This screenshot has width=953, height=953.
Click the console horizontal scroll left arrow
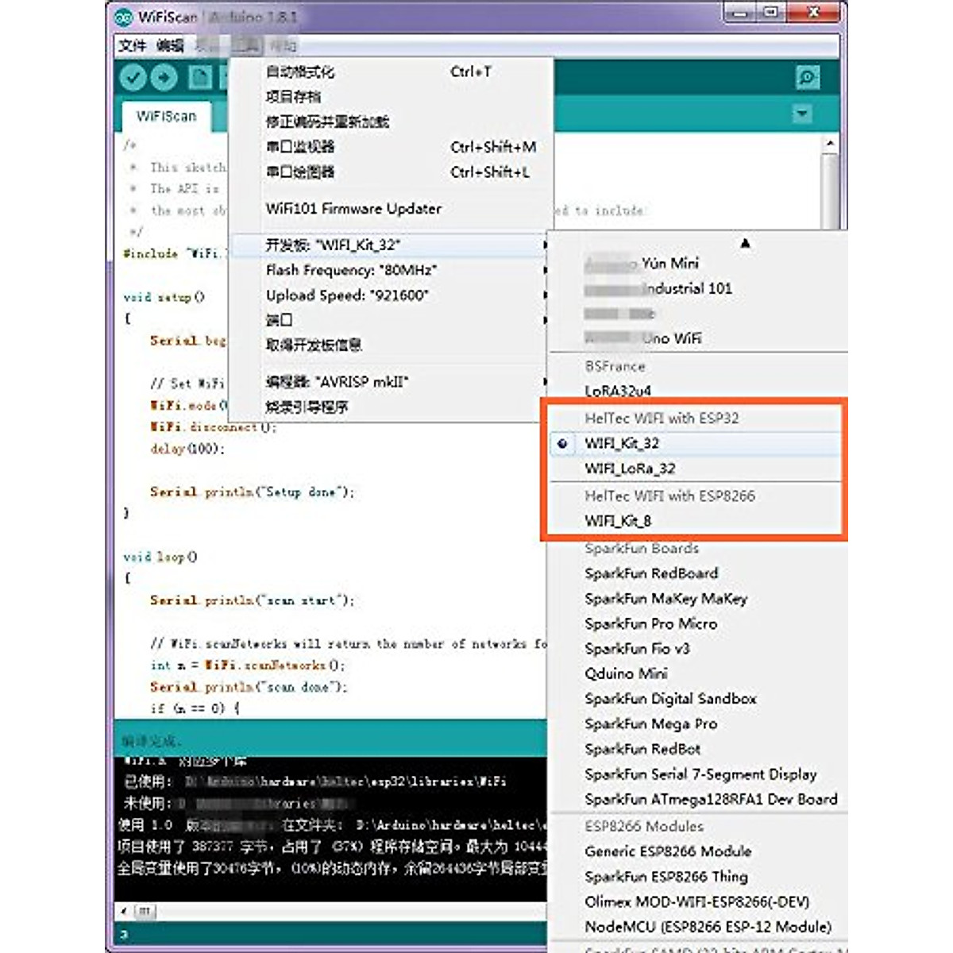click(x=124, y=911)
